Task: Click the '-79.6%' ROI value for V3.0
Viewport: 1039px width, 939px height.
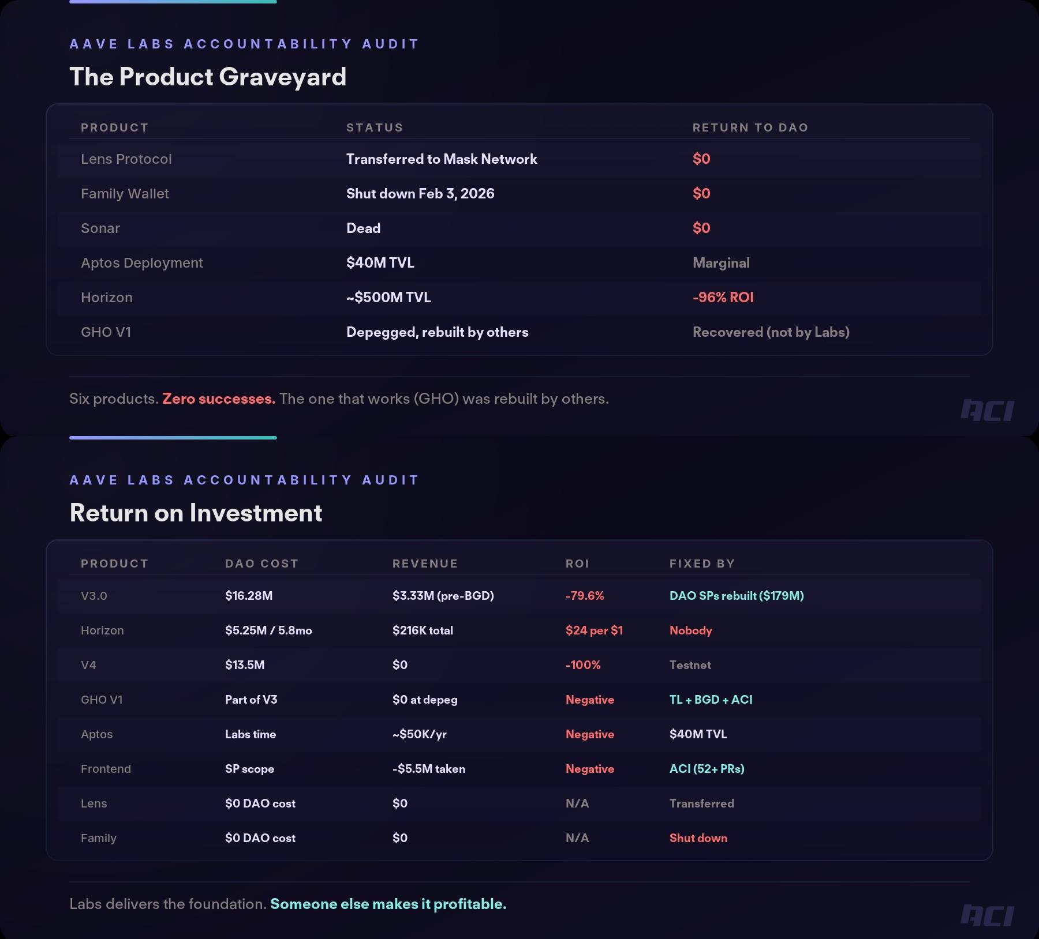Action: tap(585, 596)
